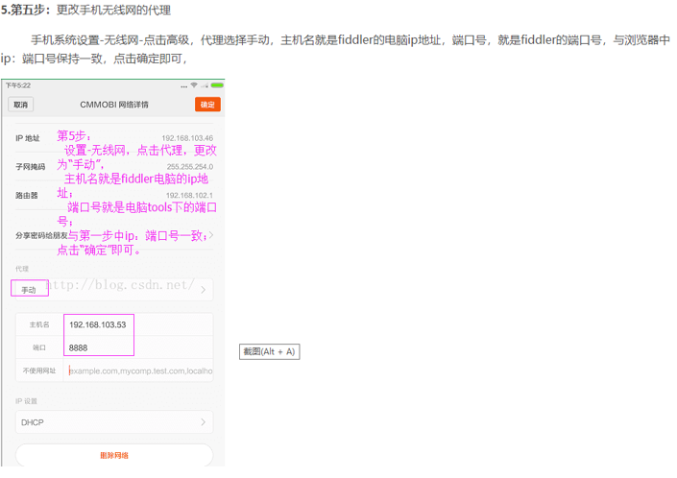Click the green battery status icon
The width and height of the screenshot is (677, 478).
(x=217, y=85)
